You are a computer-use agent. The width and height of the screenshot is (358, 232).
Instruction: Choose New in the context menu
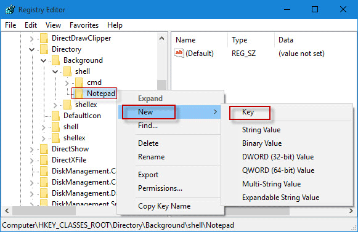point(169,112)
